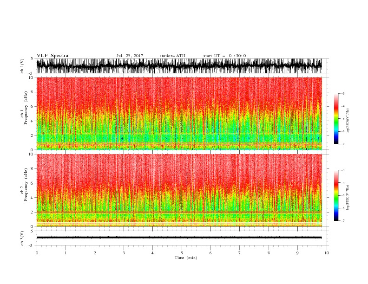Click the ch.2 frequency axis "6" kHz tick
This screenshot has height=284, width=368.
click(x=32, y=183)
